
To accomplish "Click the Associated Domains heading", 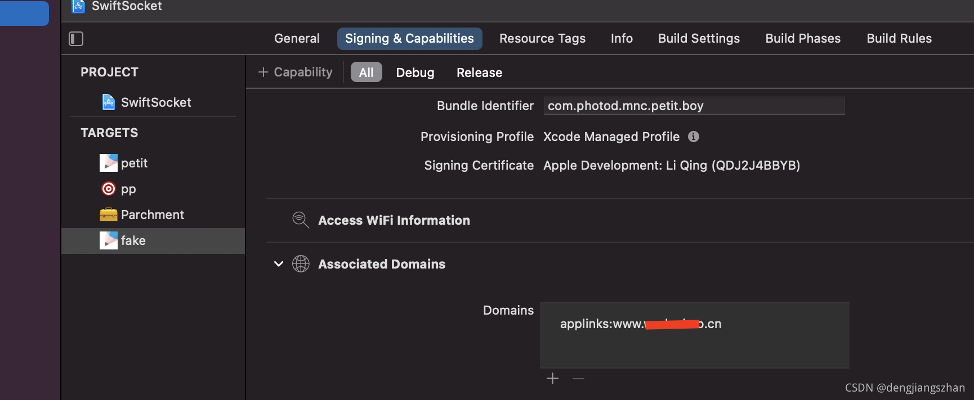I will 382,264.
